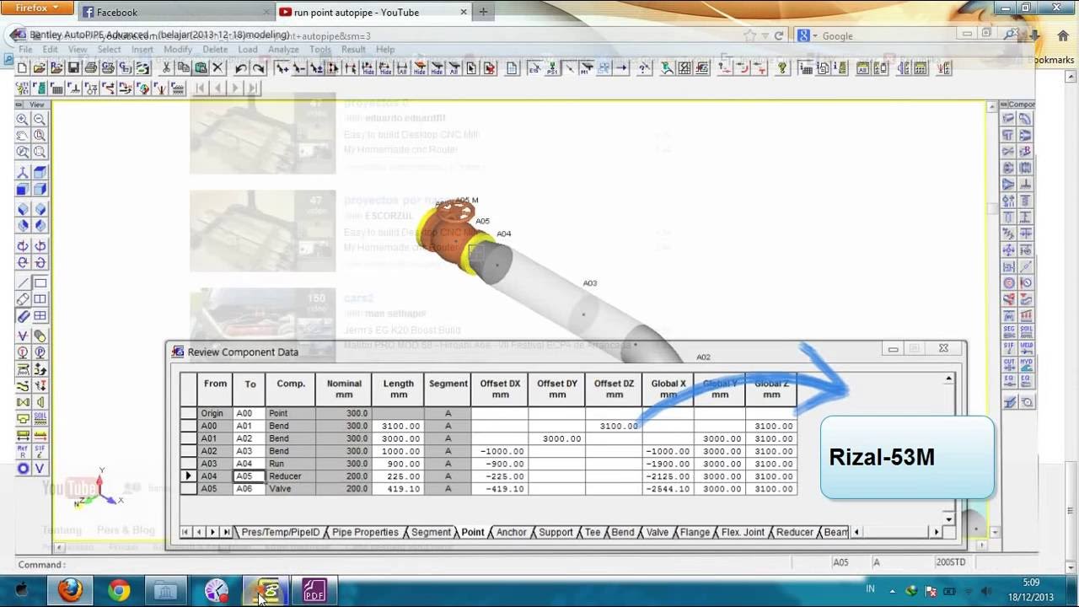Screen dimensions: 1079x607
Task: Switch to the Pipe Properties tab
Action: (365, 532)
